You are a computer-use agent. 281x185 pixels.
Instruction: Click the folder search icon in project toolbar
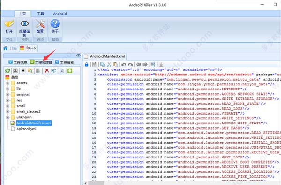pyautogui.click(x=30, y=71)
